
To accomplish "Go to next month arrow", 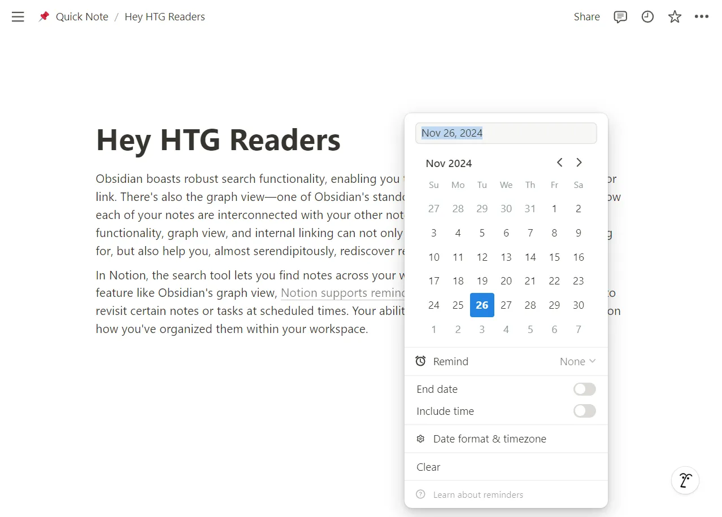I will [x=579, y=163].
